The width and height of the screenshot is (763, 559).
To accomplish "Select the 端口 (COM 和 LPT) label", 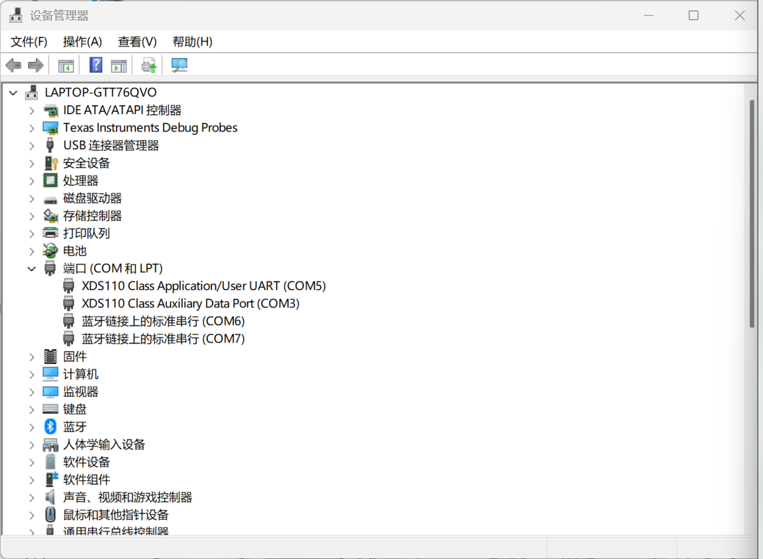I will (x=113, y=268).
